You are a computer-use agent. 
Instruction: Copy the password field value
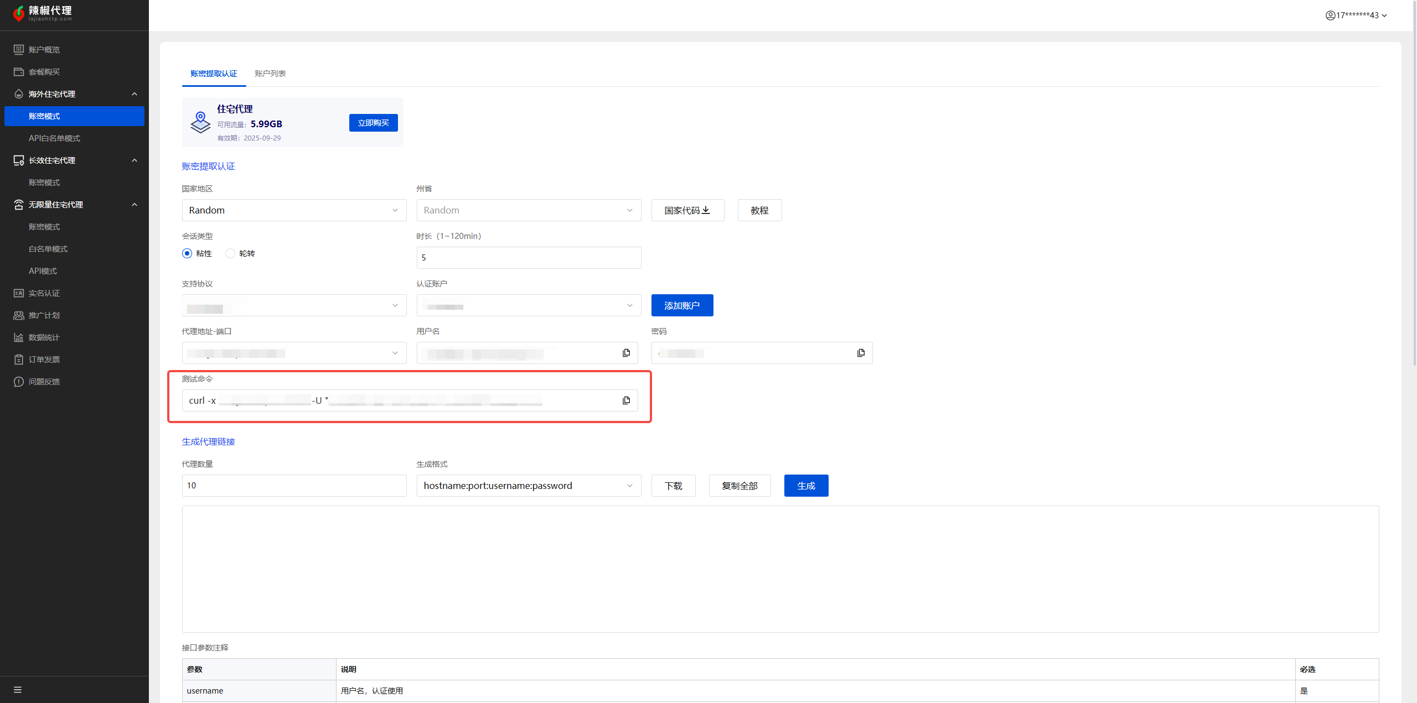pos(861,353)
